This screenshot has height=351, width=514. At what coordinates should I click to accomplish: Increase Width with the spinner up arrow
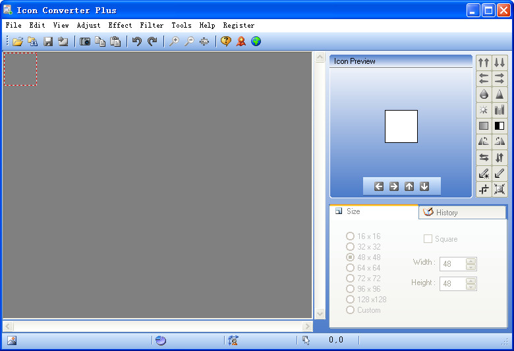pos(471,261)
